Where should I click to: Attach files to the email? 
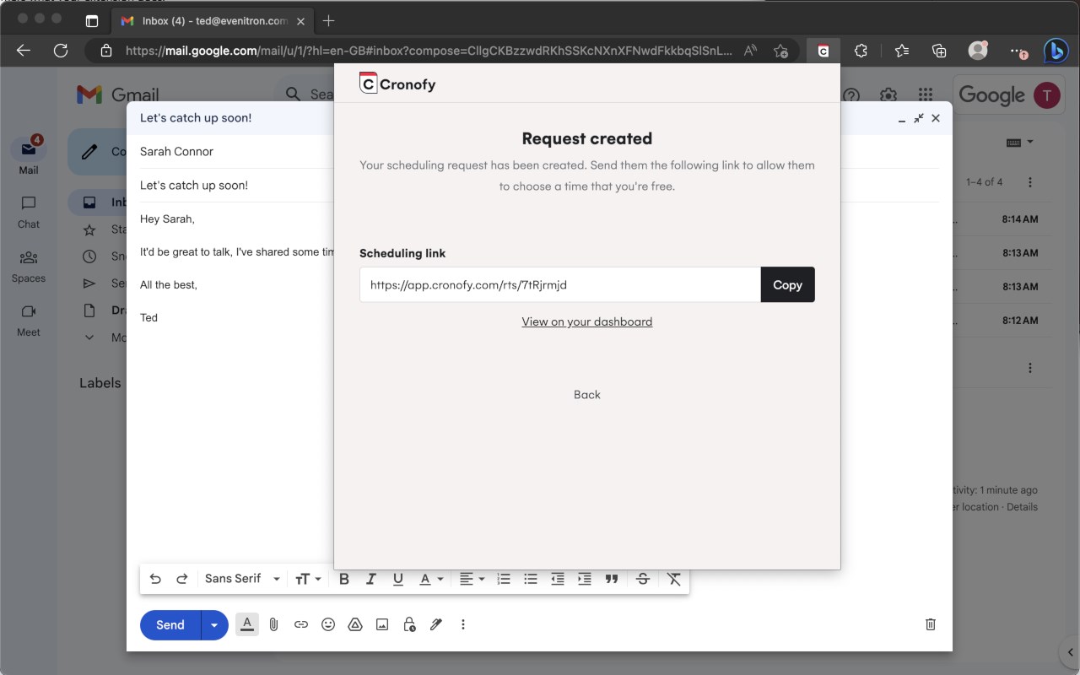[x=274, y=624]
